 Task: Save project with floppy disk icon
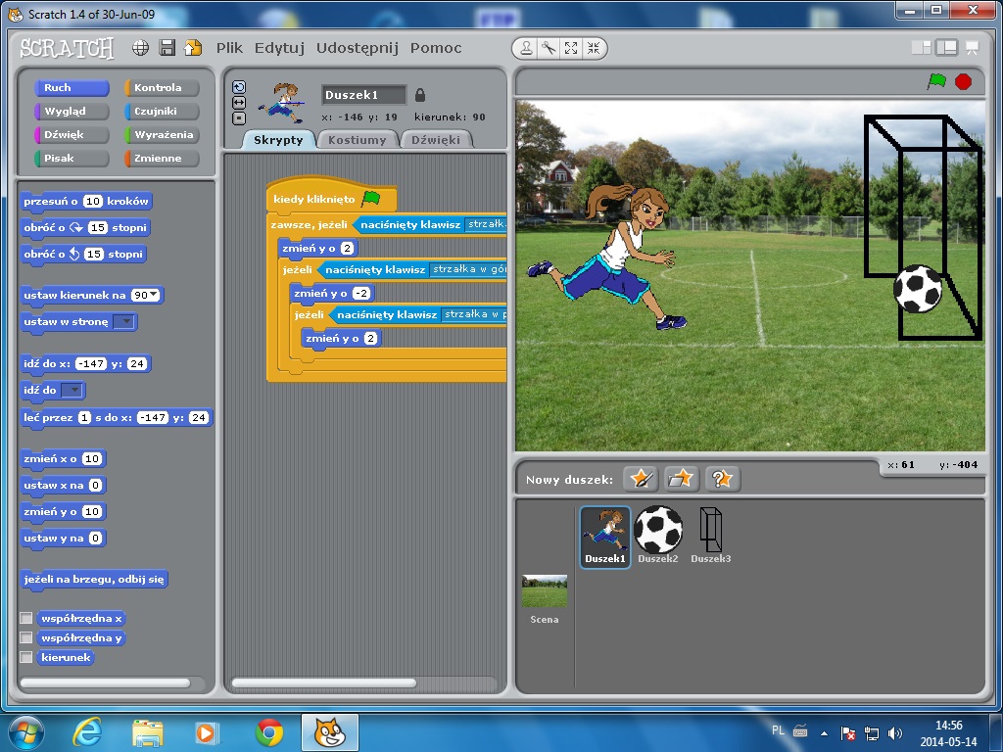coord(167,48)
